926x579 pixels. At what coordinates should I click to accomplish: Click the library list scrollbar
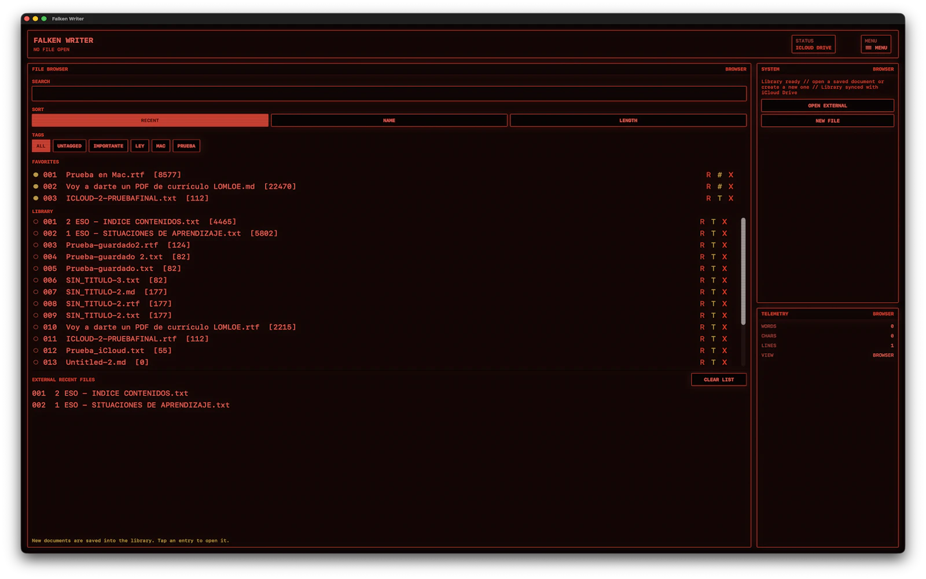pos(743,271)
